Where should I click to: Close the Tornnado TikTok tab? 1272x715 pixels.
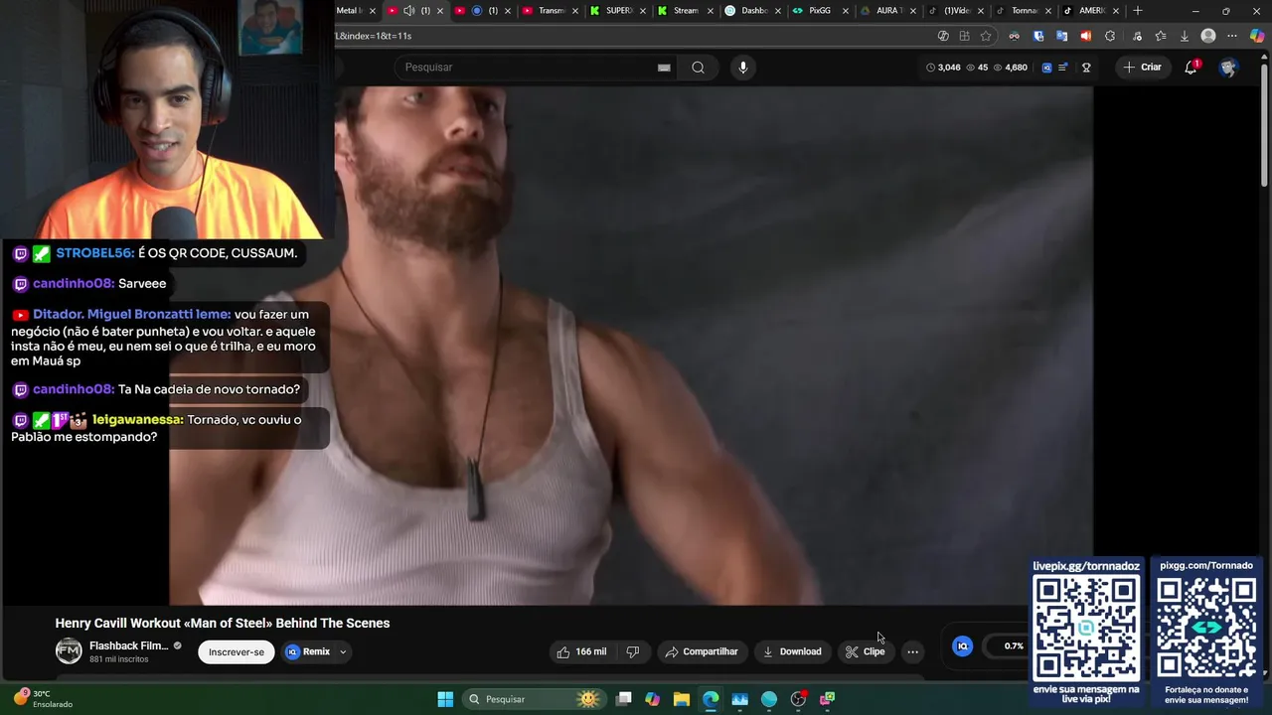[x=1047, y=11]
